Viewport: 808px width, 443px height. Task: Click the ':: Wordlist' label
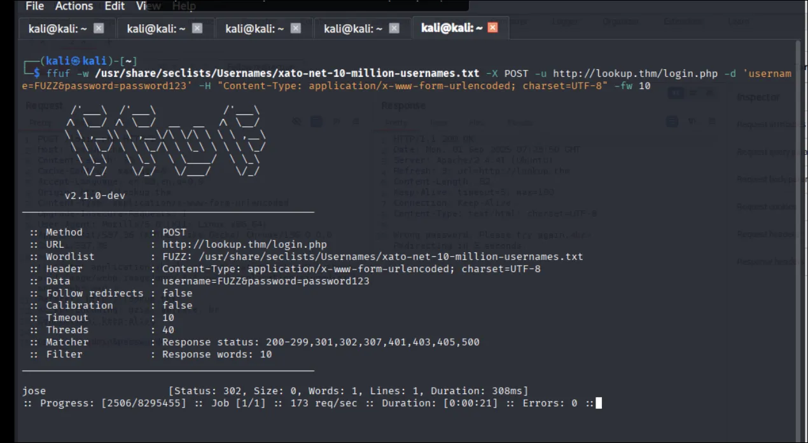click(x=62, y=257)
